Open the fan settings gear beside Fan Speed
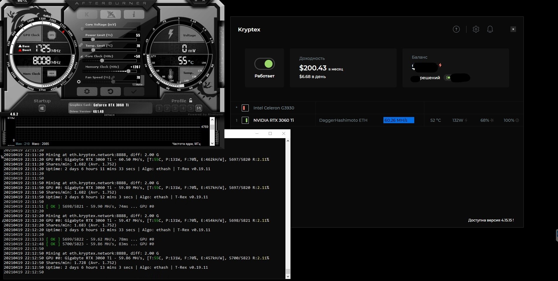The height and width of the screenshot is (281, 558). 79,82
